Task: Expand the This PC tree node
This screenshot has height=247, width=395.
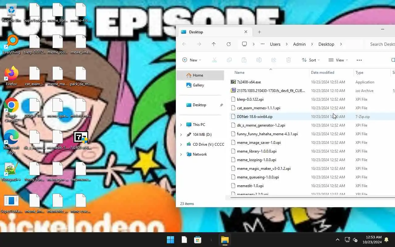Action: (x=181, y=125)
